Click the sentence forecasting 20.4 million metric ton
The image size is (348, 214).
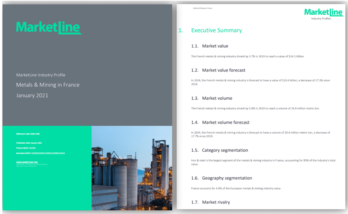click(261, 134)
